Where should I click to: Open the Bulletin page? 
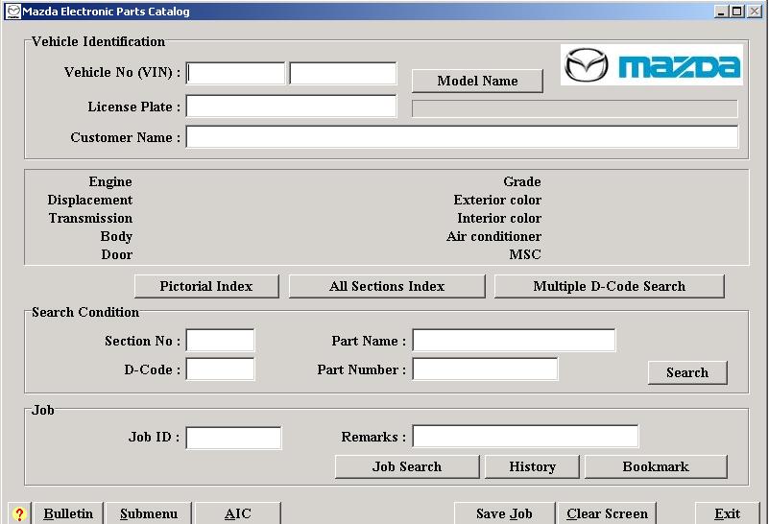[68, 513]
